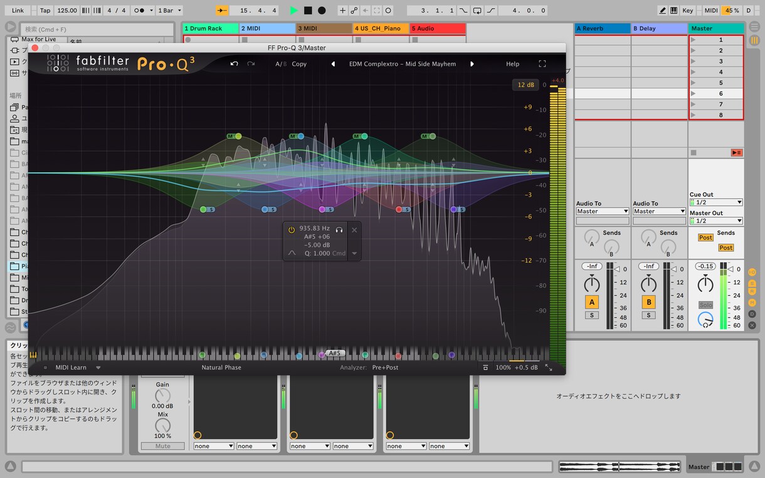Screen dimensions: 765x478
Task: Change the Natural Phase processing mode
Action: coord(221,368)
